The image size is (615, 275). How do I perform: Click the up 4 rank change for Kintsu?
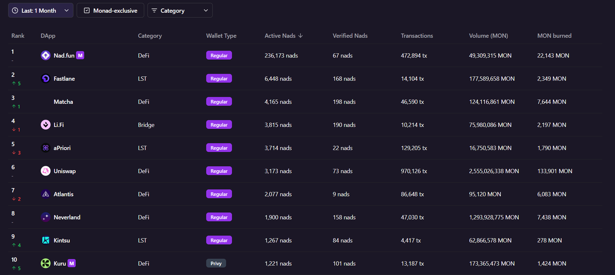click(x=16, y=245)
